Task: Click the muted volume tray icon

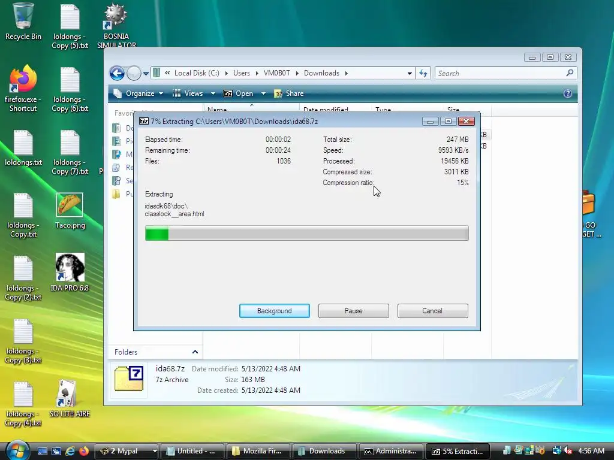Action: (x=567, y=451)
